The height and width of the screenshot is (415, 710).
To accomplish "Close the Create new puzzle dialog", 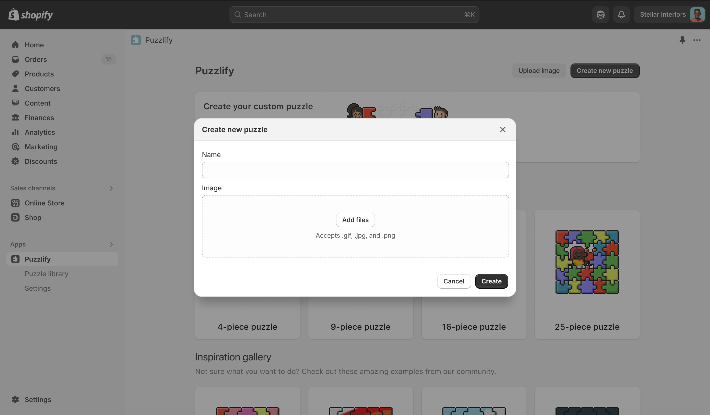I will click(x=503, y=129).
